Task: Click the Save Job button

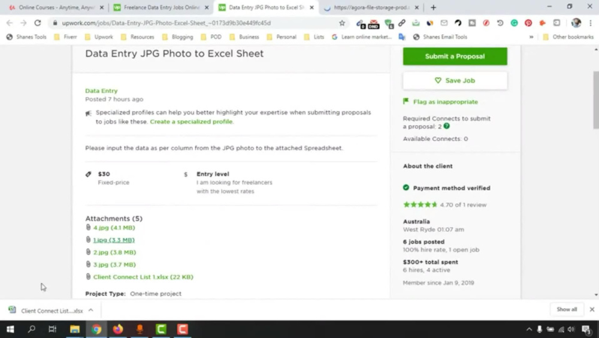Action: coord(455,81)
